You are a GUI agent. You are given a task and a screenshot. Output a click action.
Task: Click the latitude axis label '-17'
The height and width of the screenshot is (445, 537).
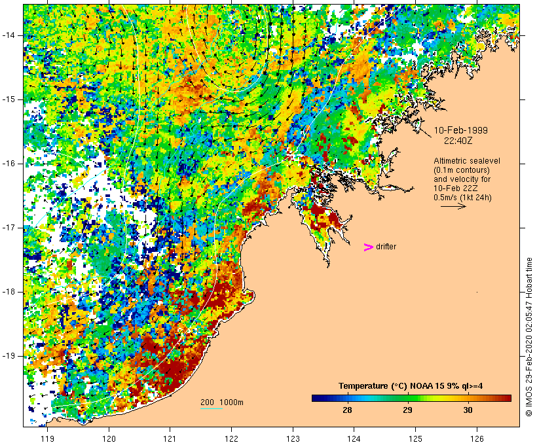(9, 228)
